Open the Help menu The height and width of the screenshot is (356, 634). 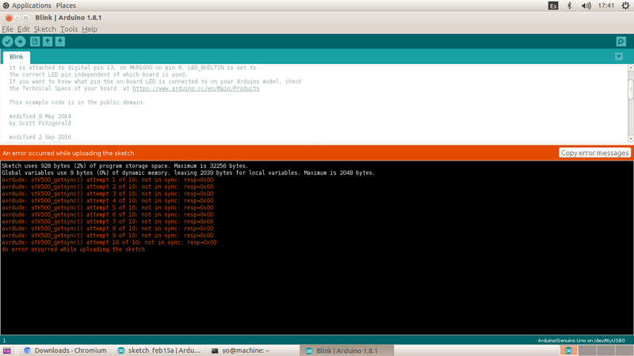90,29
